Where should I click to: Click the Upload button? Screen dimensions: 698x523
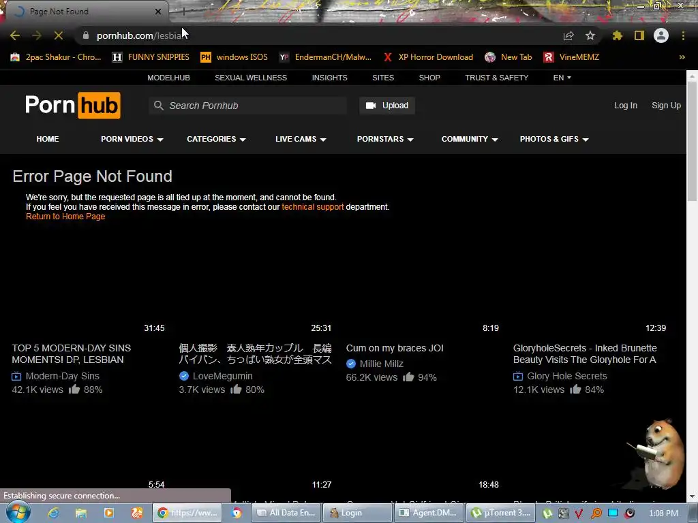pos(387,106)
